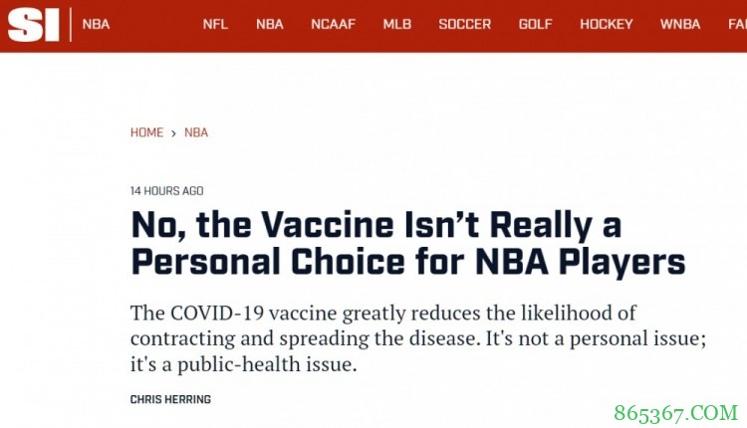Select NBA in the top navigation bar
The width and height of the screenshot is (747, 428).
pos(269,24)
